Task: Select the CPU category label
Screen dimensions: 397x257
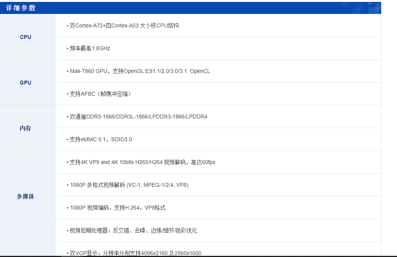Action: coord(25,37)
